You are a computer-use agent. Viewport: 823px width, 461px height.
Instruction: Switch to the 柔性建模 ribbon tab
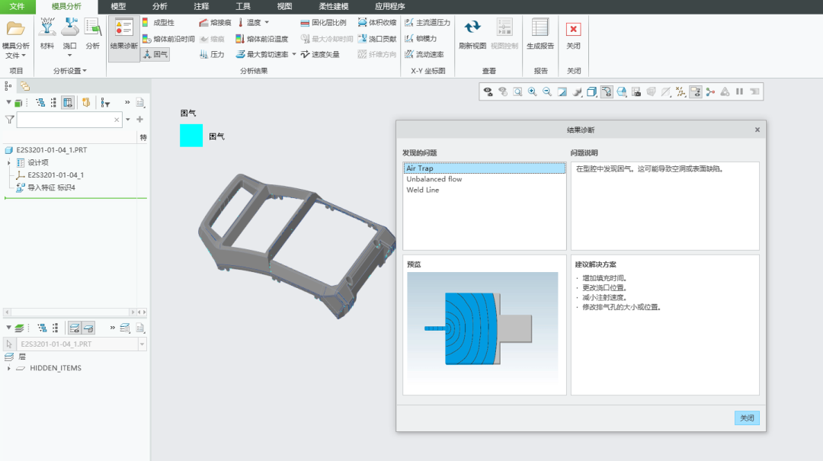tap(334, 7)
